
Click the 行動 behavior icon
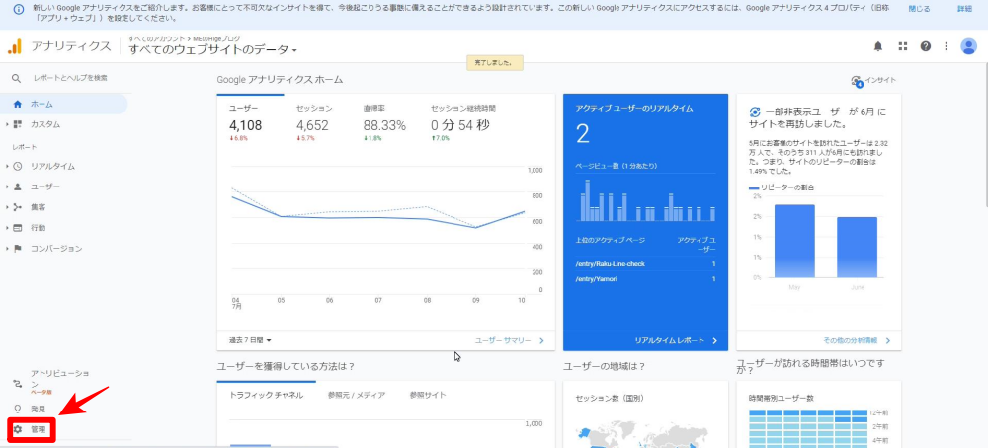17,228
